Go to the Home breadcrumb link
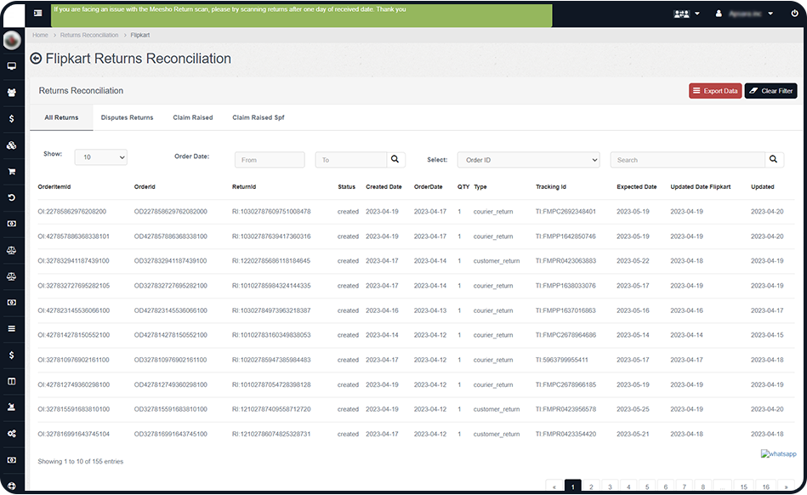Viewport: 807px width, 495px height. [40, 35]
